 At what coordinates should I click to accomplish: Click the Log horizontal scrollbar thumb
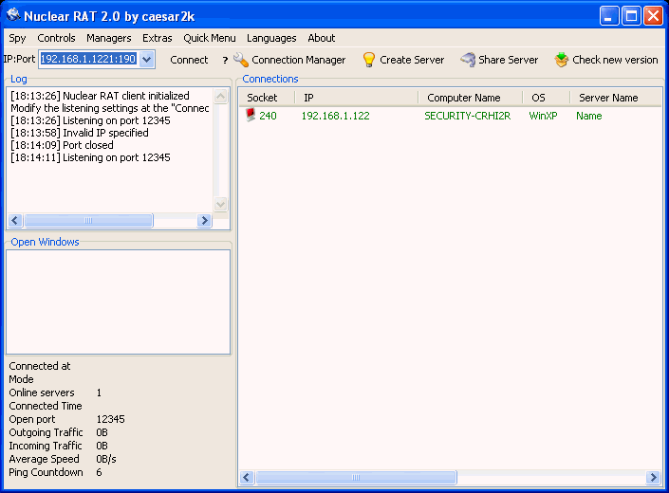88,220
